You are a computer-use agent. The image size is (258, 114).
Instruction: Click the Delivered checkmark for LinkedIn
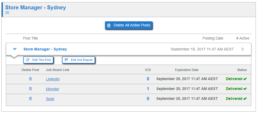(245, 79)
